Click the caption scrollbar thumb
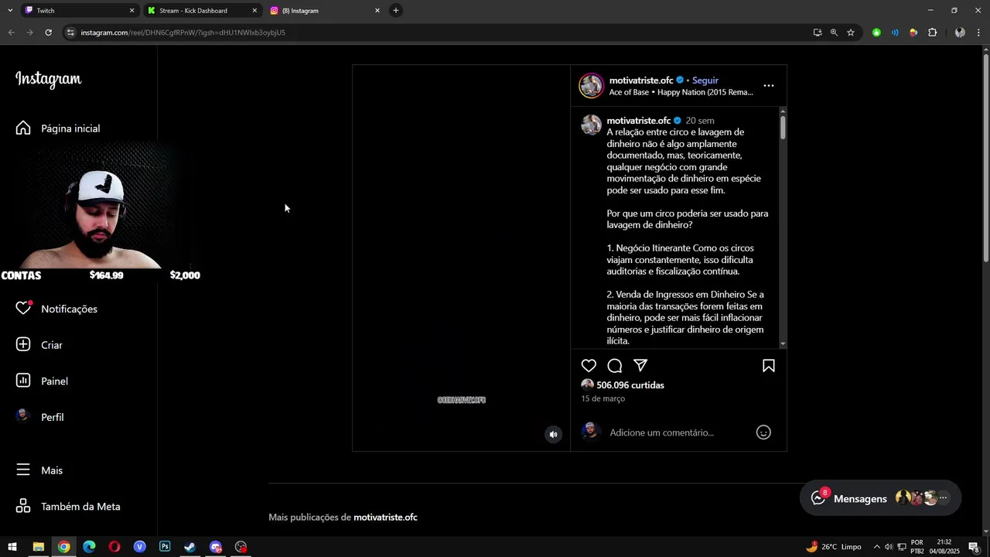The width and height of the screenshot is (990, 557). [x=783, y=127]
